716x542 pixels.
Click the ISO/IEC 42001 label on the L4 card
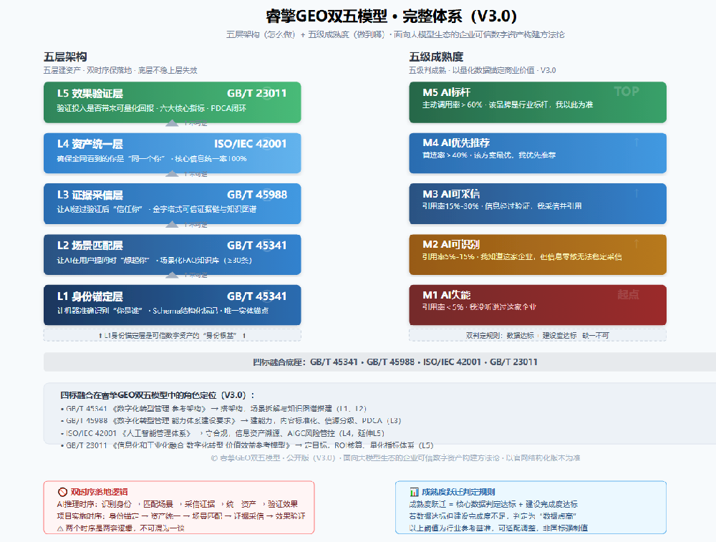point(251,144)
